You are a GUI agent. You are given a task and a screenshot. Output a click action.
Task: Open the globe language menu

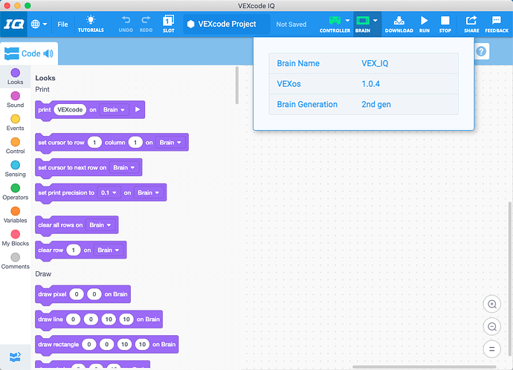39,25
